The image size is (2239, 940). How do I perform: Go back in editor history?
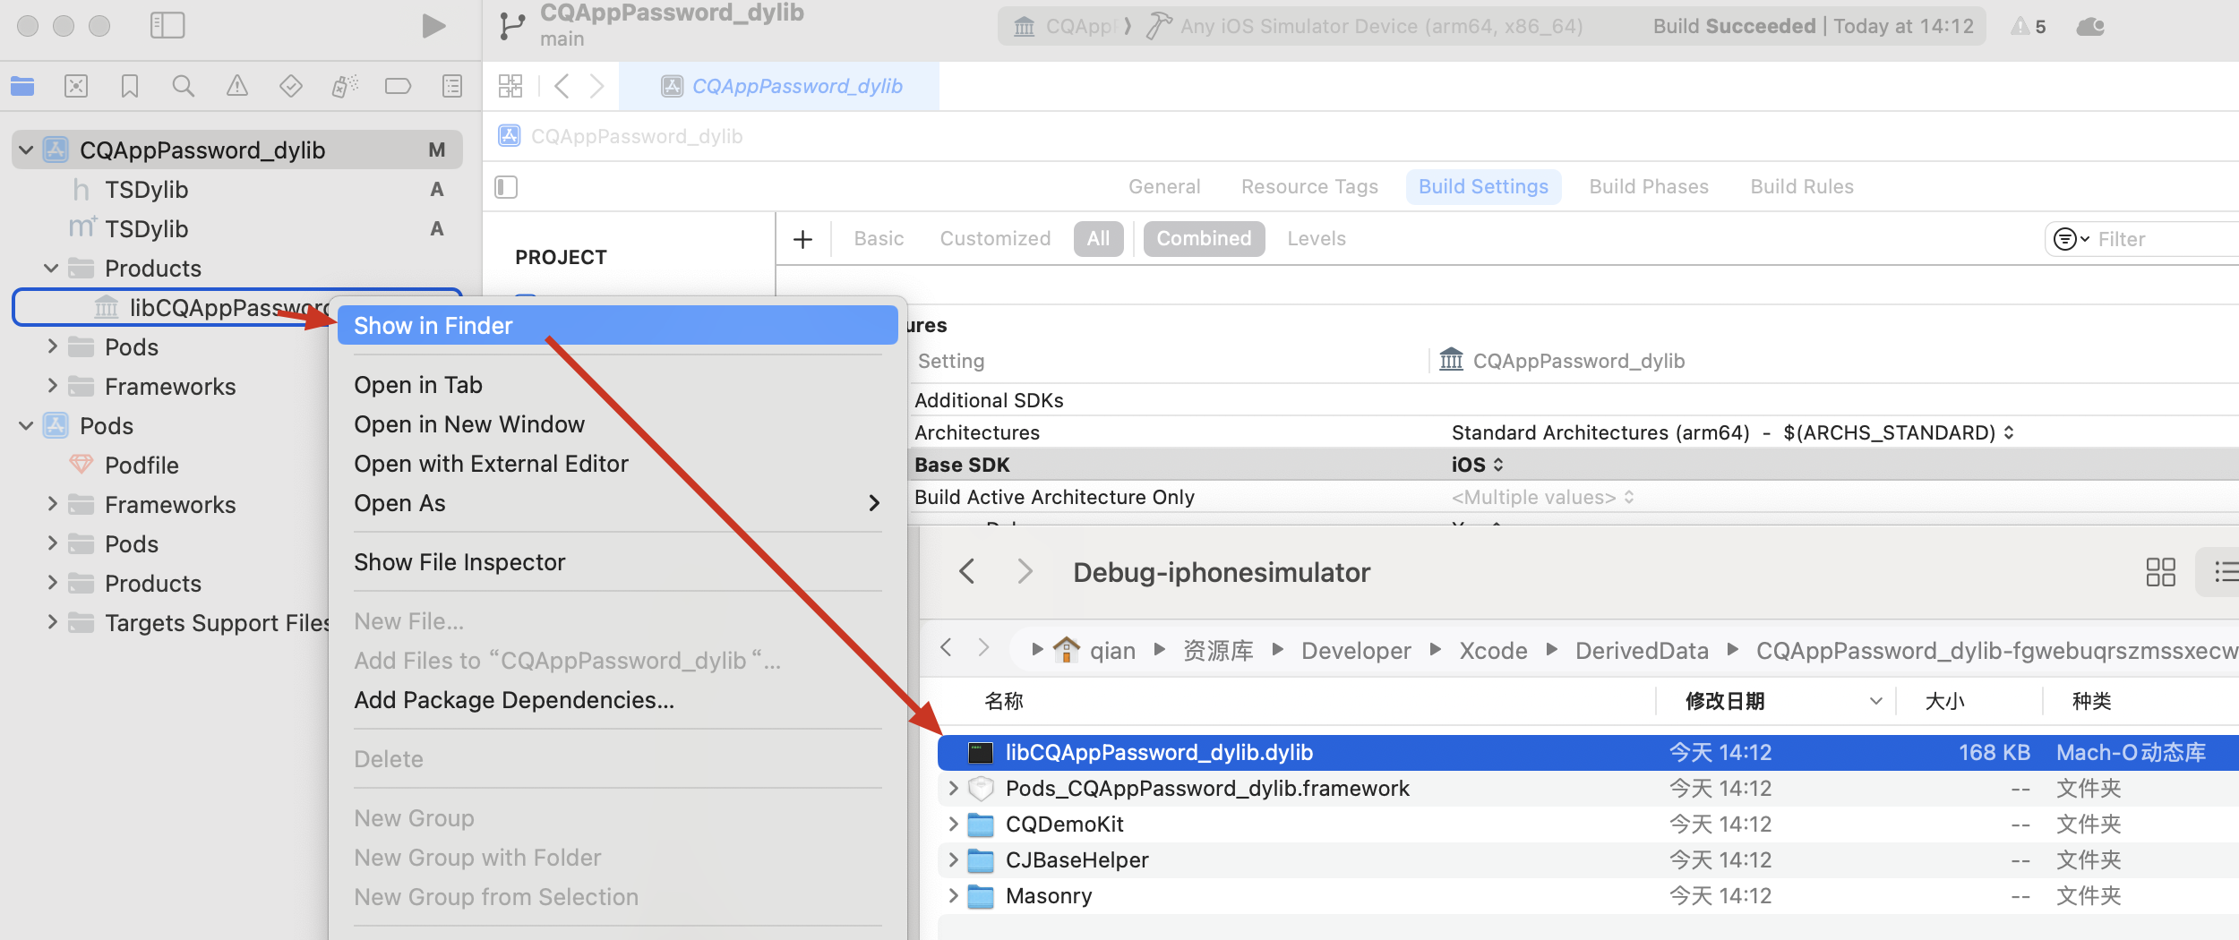point(562,86)
